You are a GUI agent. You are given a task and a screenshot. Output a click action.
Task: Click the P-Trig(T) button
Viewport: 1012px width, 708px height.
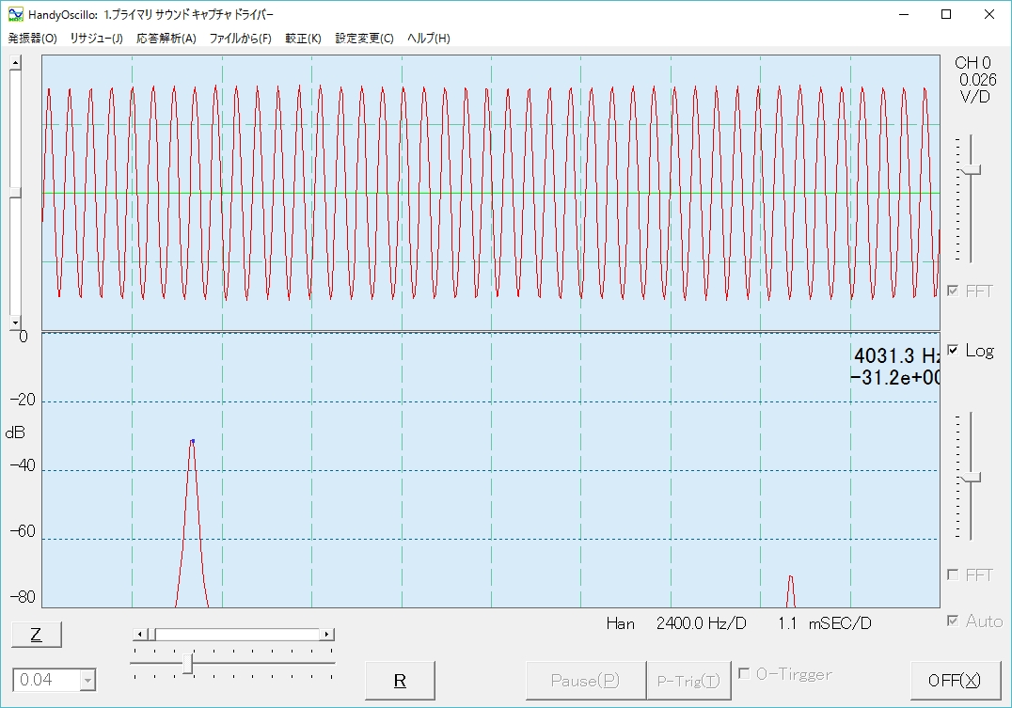point(688,680)
